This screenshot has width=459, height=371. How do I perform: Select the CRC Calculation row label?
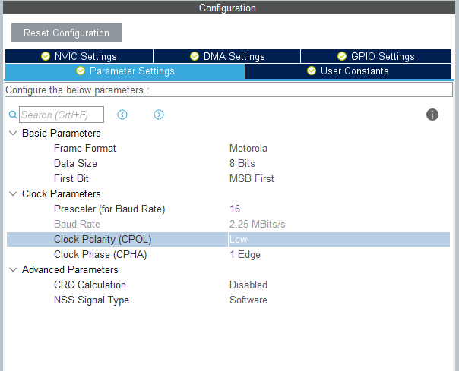coord(90,285)
